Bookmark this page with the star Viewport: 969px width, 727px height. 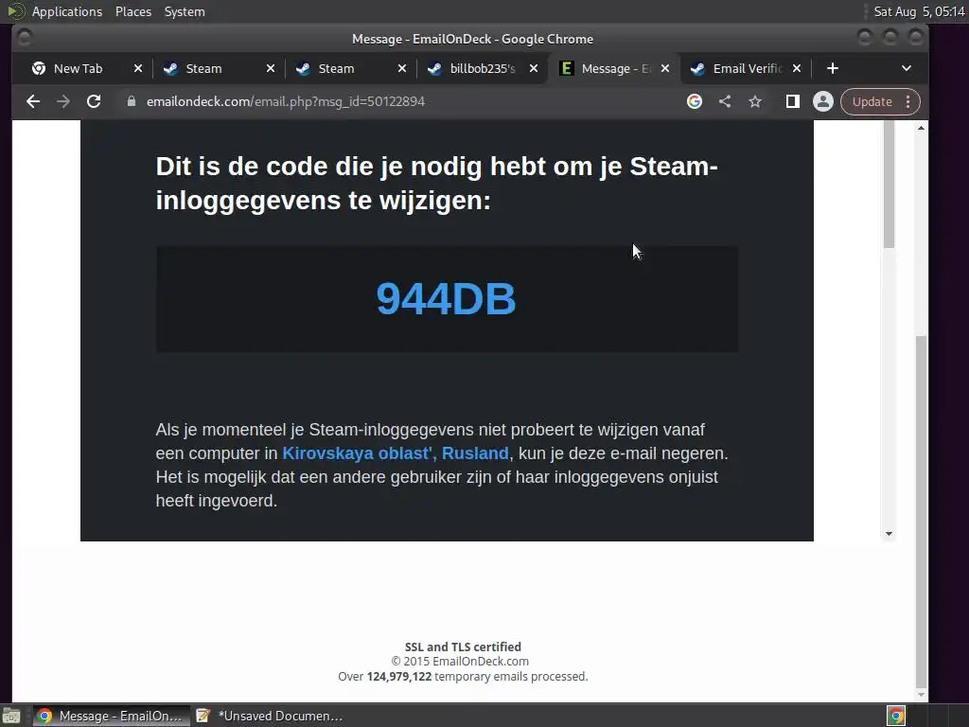tap(754, 101)
